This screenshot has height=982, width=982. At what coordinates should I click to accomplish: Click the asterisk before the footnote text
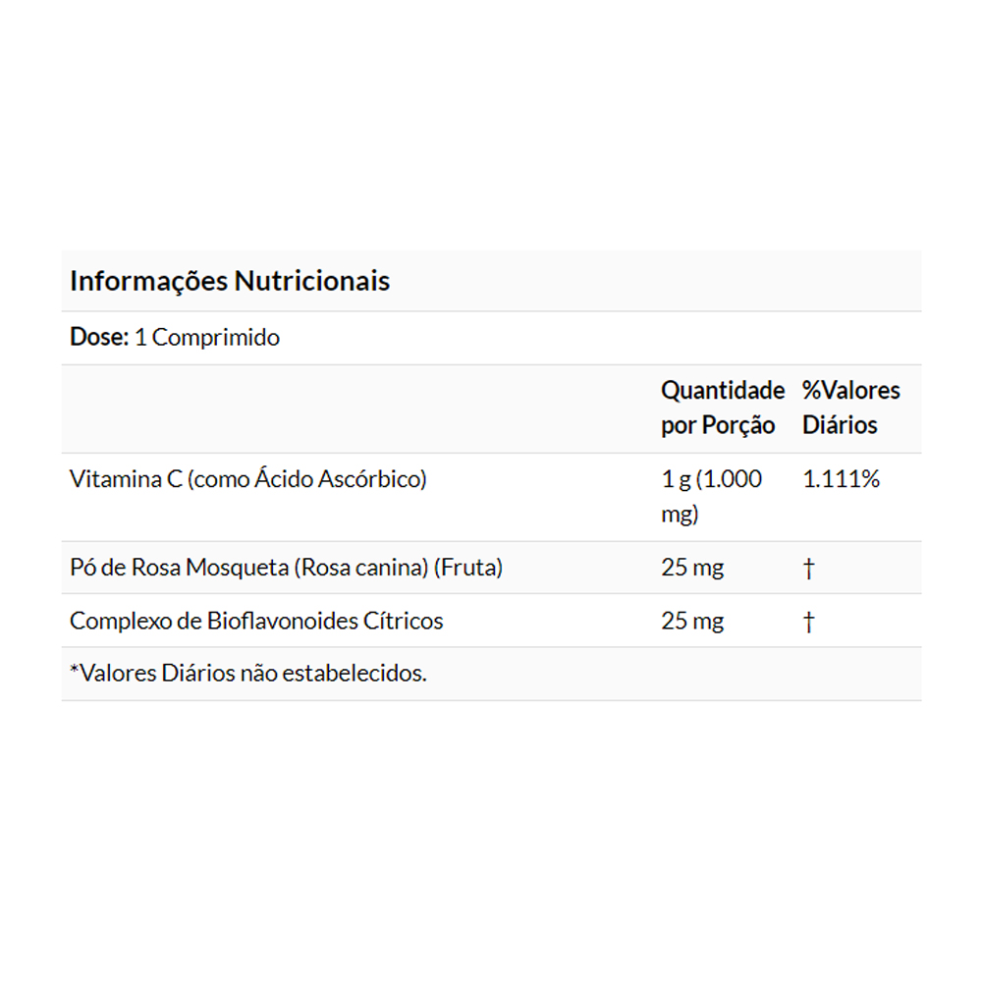(74, 672)
